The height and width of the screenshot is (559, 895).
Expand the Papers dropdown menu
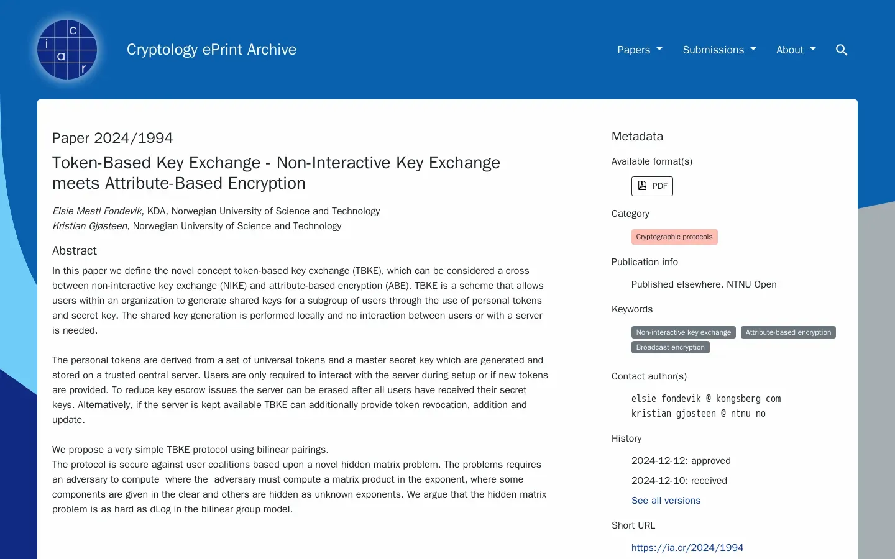pos(640,50)
